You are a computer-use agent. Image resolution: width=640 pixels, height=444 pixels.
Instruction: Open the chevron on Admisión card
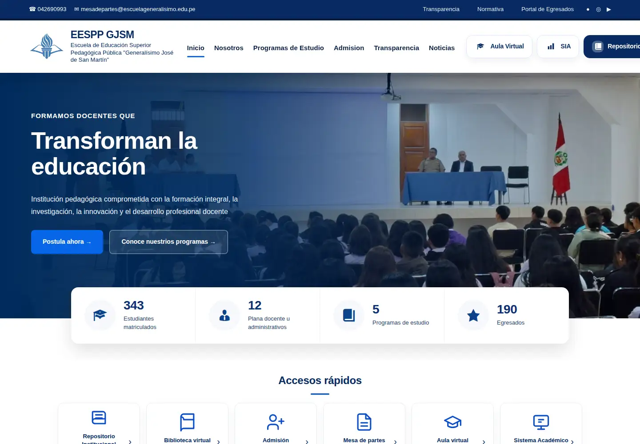(x=307, y=442)
